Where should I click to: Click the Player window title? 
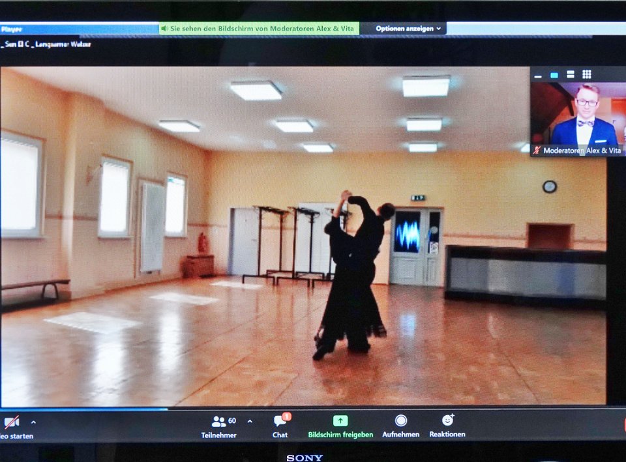(x=11, y=29)
